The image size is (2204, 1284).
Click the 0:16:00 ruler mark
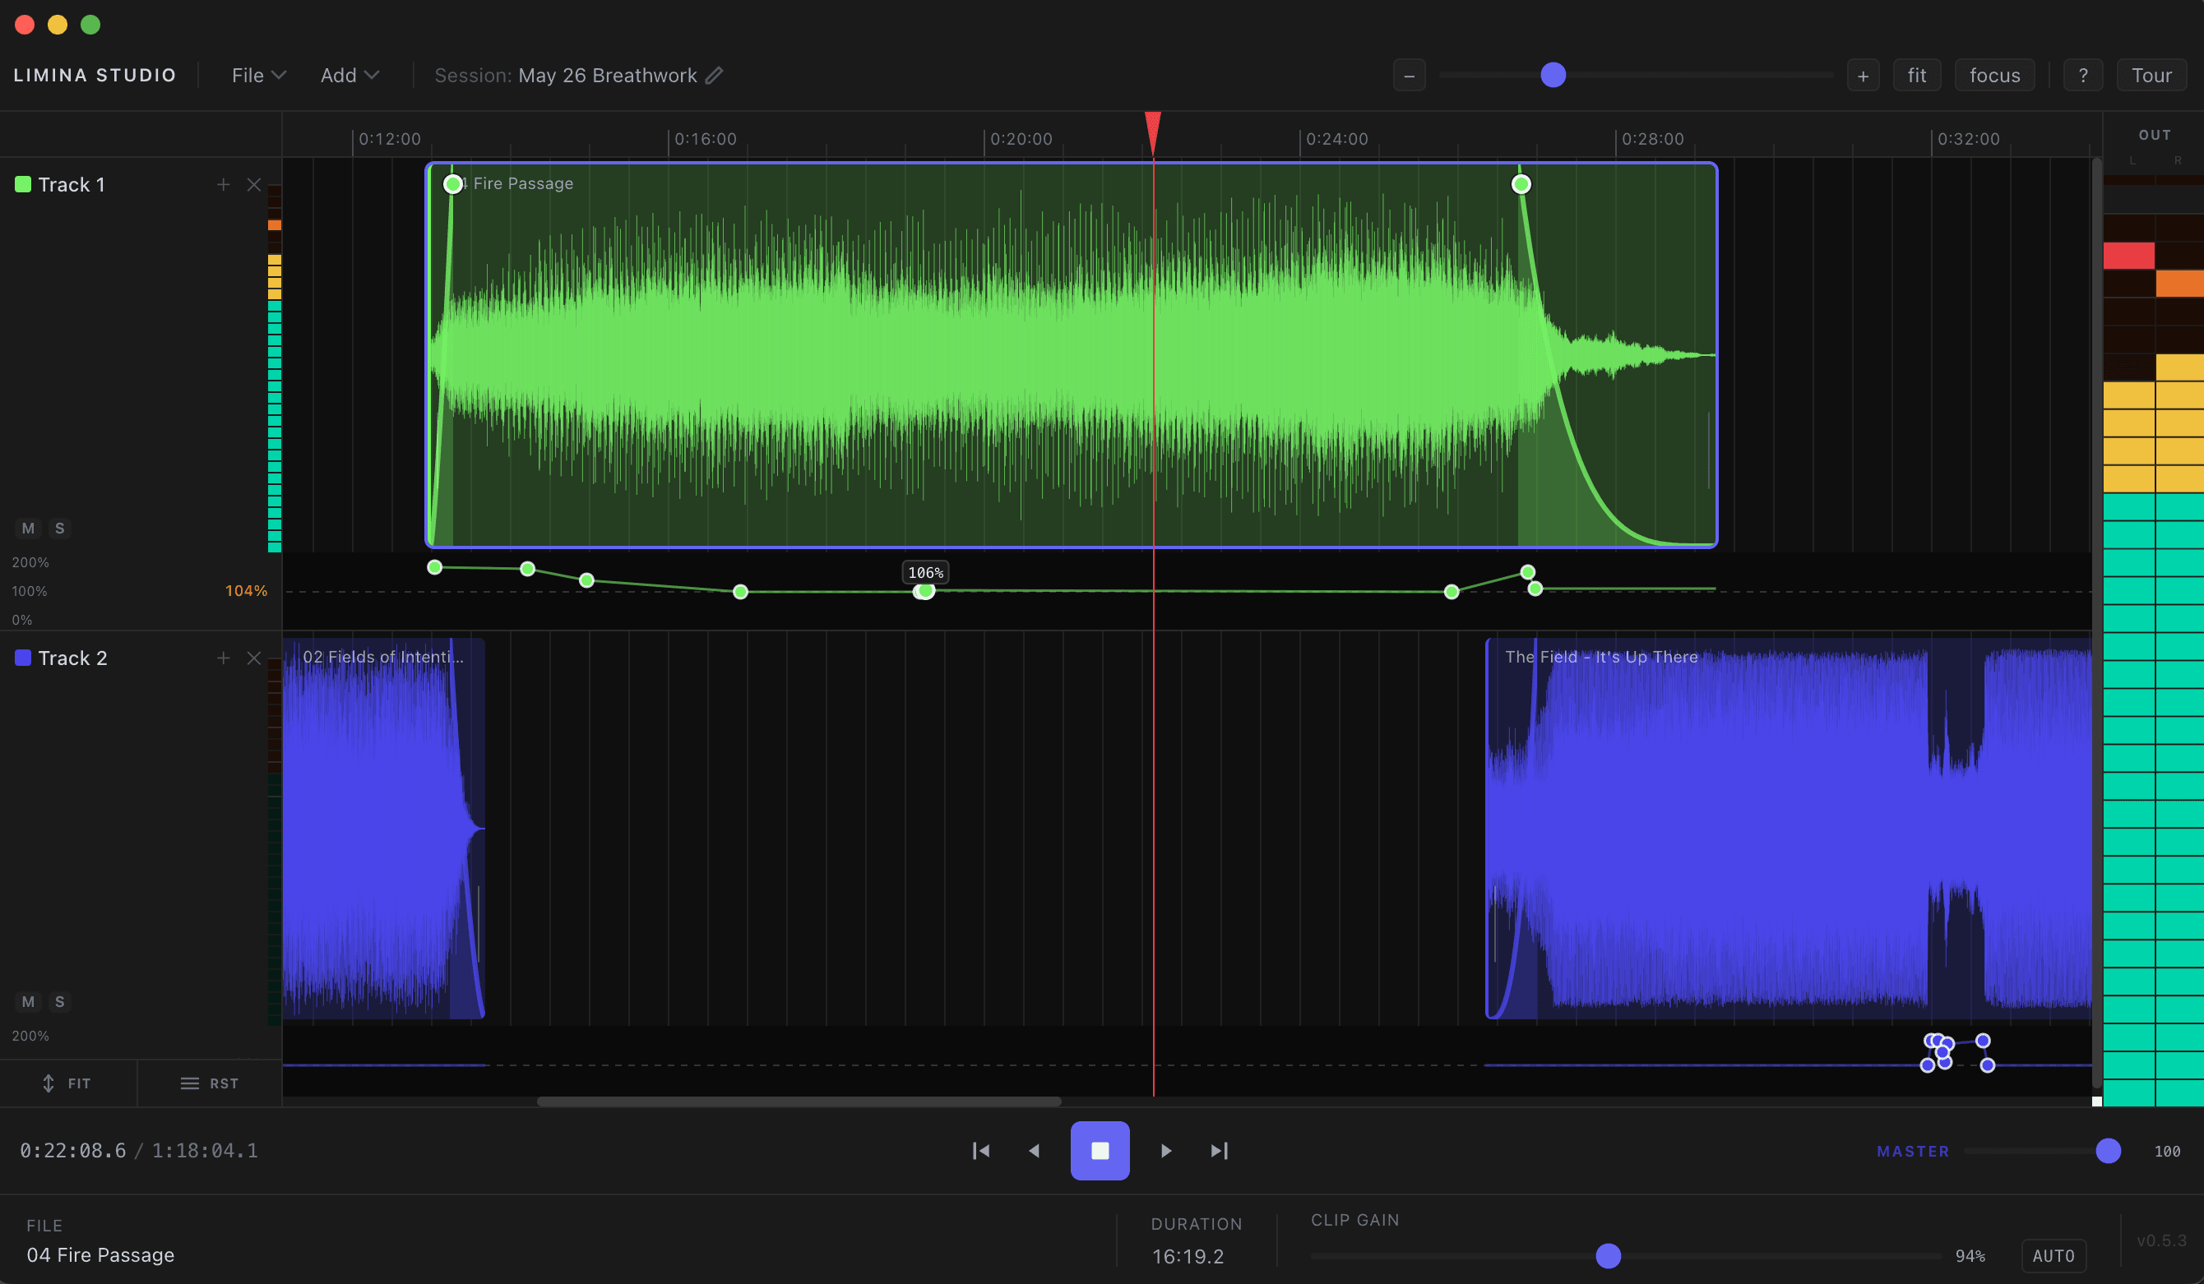click(705, 139)
